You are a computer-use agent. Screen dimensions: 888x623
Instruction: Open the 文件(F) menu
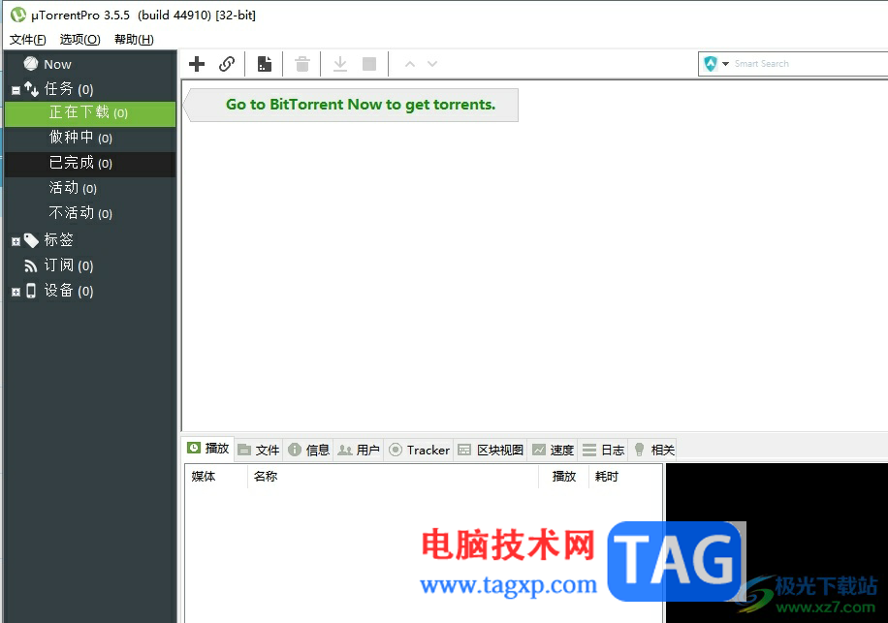(28, 39)
